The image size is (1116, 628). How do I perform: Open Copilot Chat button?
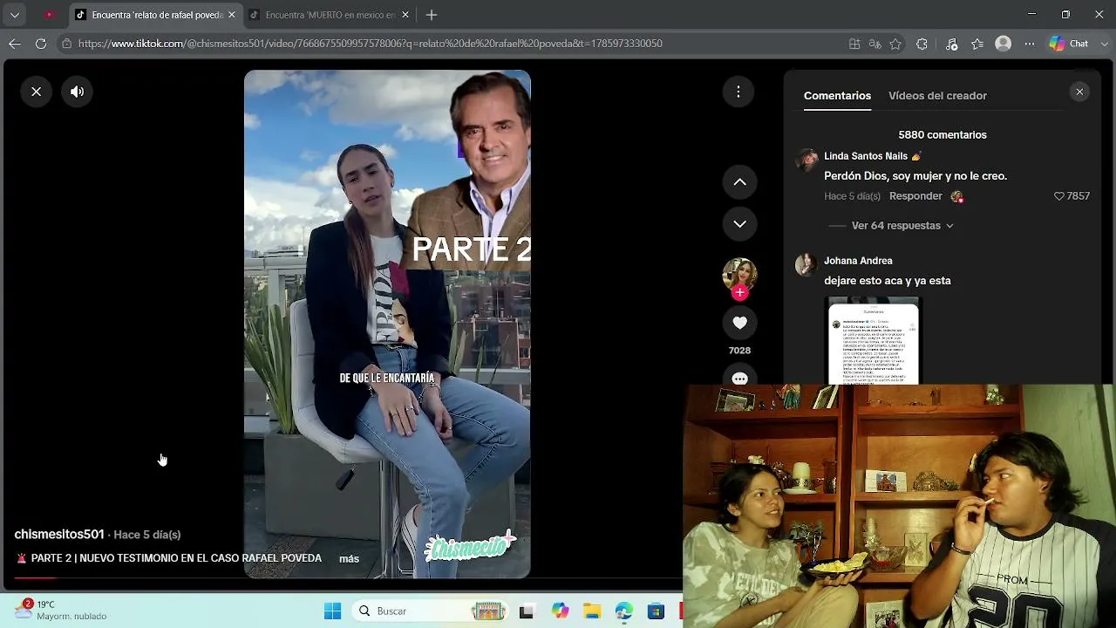[1069, 44]
